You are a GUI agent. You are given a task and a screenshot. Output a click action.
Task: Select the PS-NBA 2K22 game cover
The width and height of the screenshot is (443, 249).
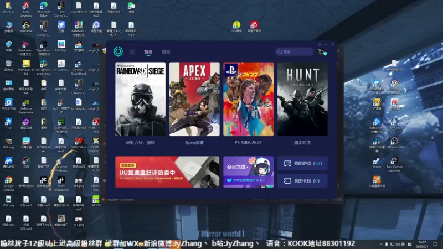(248, 99)
